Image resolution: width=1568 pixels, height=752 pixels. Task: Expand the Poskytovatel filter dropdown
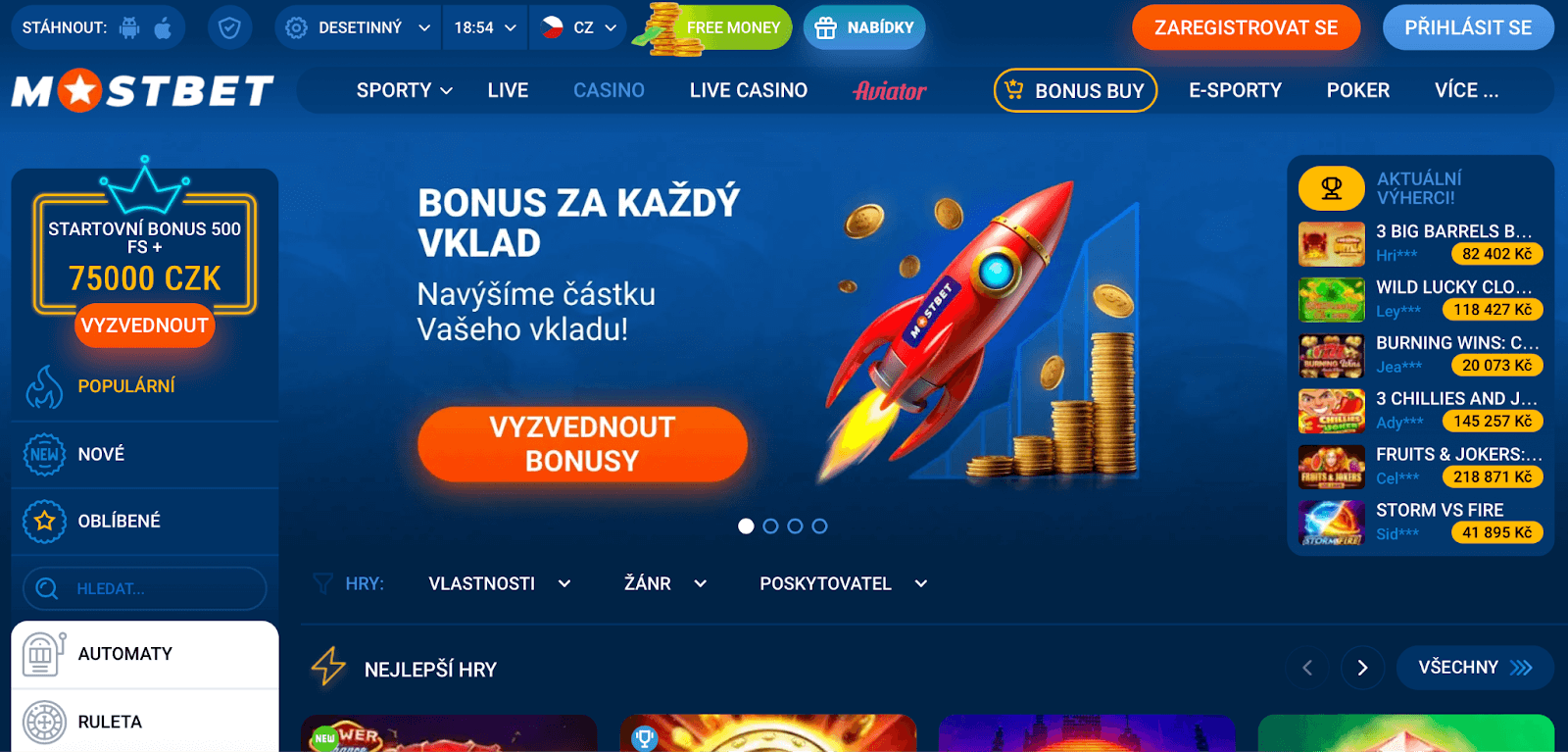[x=843, y=583]
